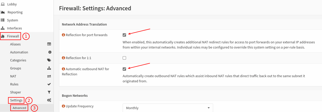This screenshot has width=322, height=112.
Task: Select the Advanced settings link
Action: 19,108
